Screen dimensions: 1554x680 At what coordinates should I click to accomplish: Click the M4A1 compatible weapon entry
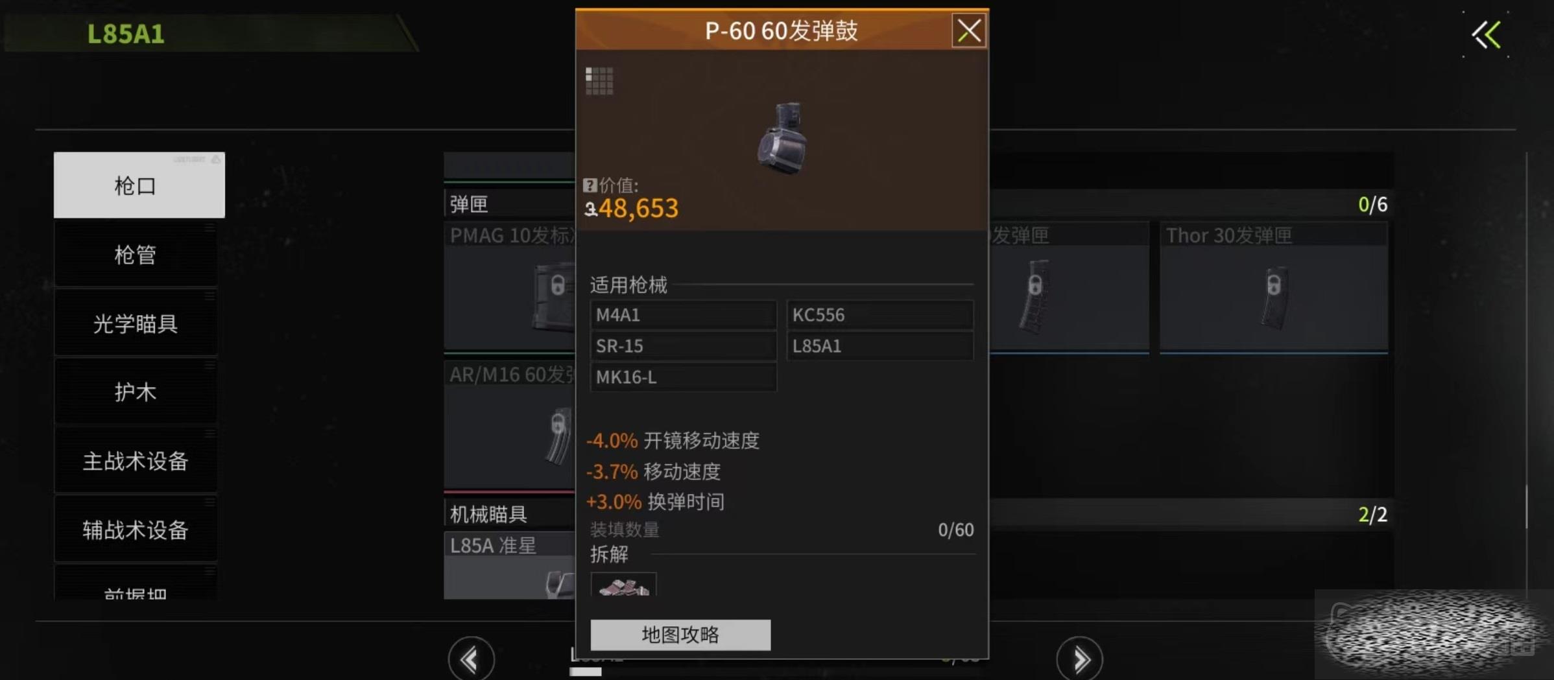pyautogui.click(x=683, y=315)
